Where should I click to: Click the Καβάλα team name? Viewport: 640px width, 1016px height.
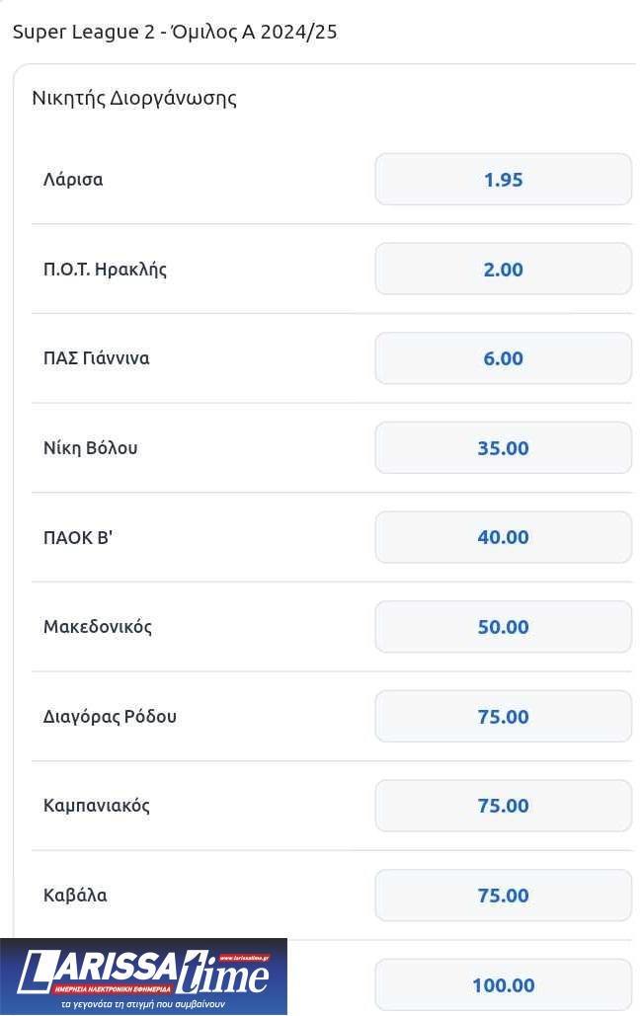pos(75,896)
